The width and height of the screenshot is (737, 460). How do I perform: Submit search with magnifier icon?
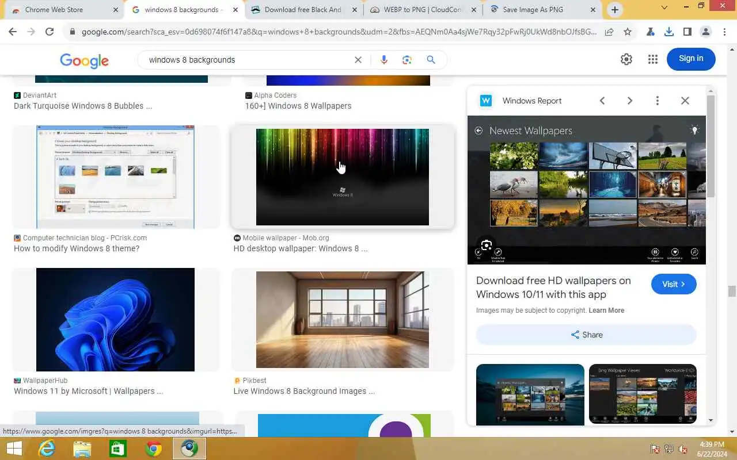click(x=431, y=60)
